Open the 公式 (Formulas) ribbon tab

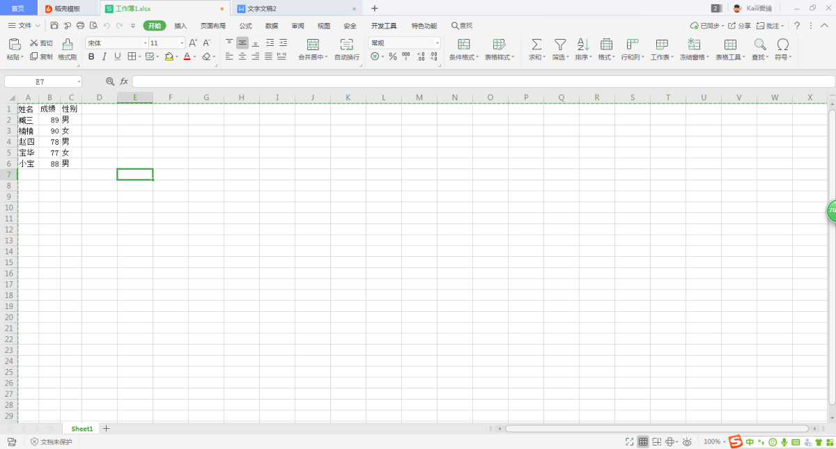pyautogui.click(x=245, y=26)
